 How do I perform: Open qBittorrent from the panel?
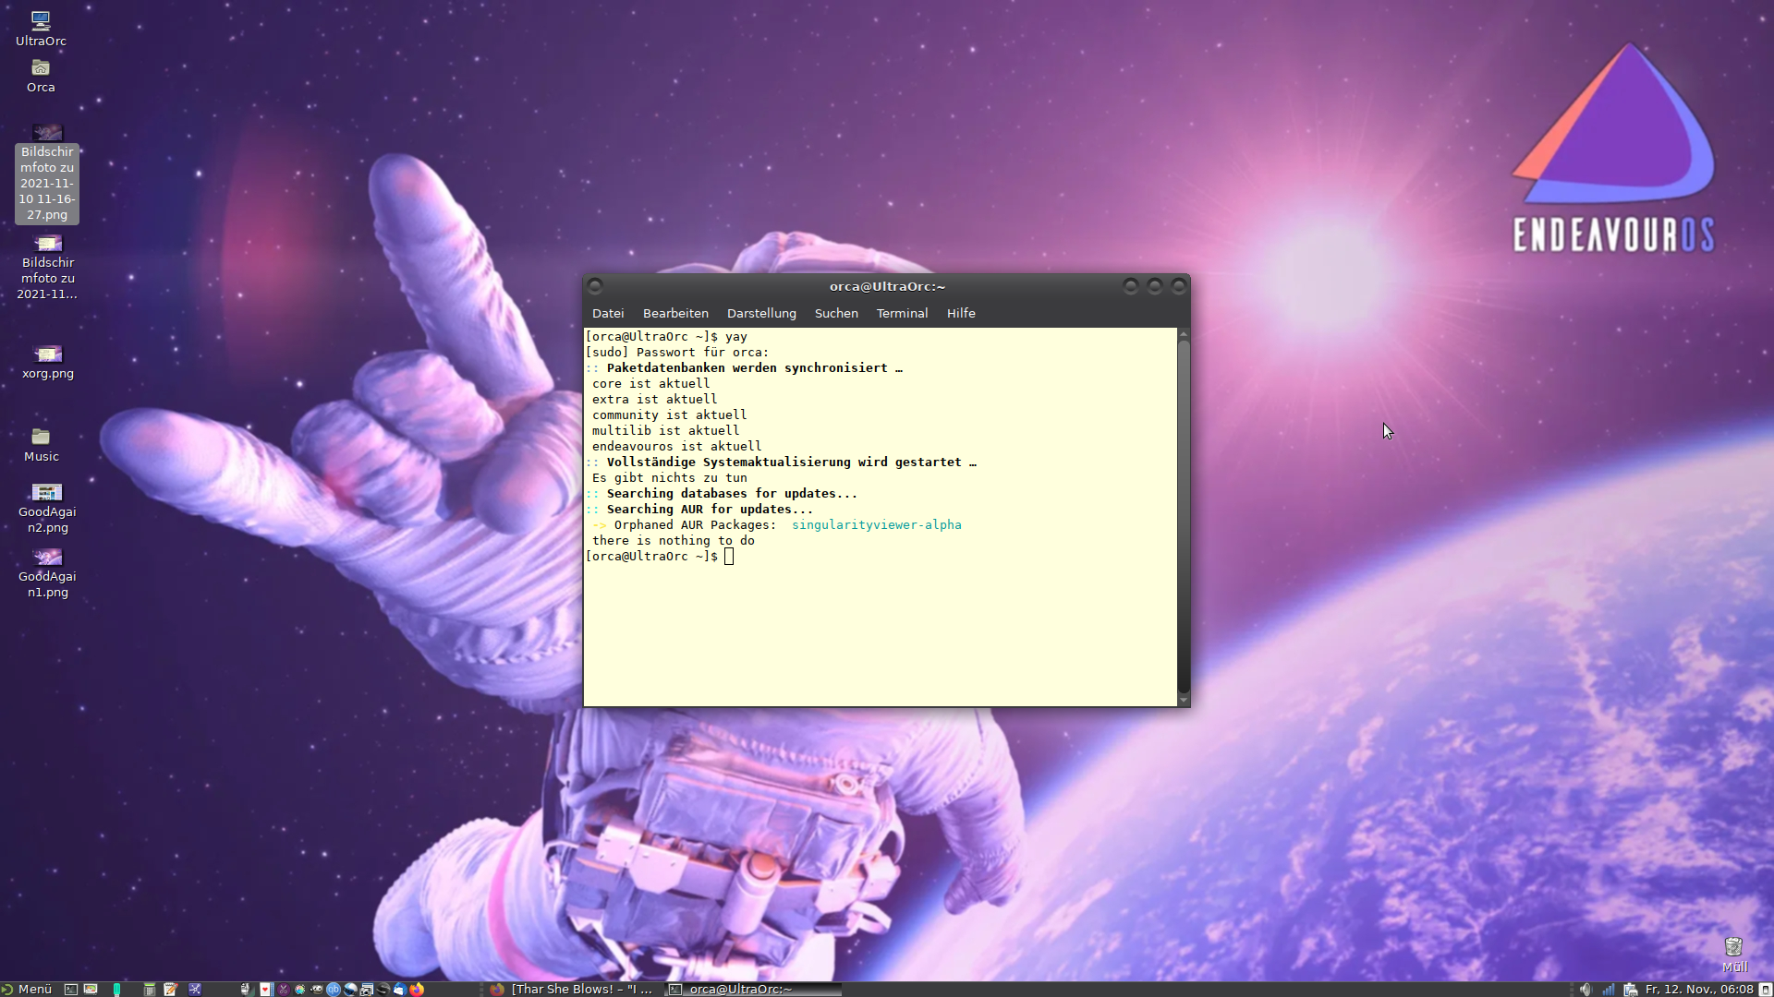click(x=334, y=989)
